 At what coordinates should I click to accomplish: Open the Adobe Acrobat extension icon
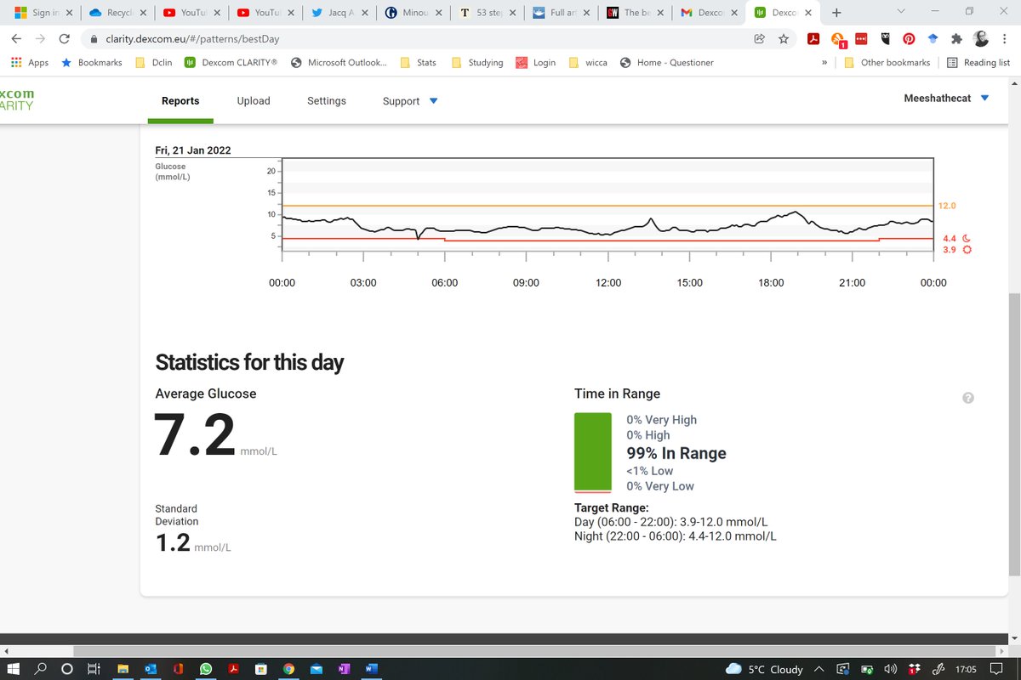[813, 39]
